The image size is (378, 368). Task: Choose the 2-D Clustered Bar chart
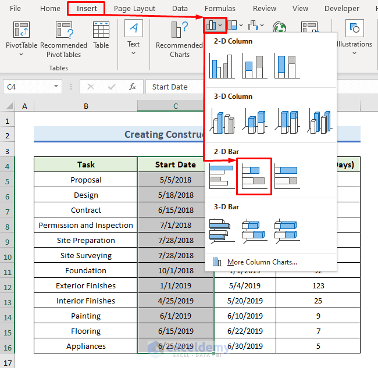click(x=222, y=176)
